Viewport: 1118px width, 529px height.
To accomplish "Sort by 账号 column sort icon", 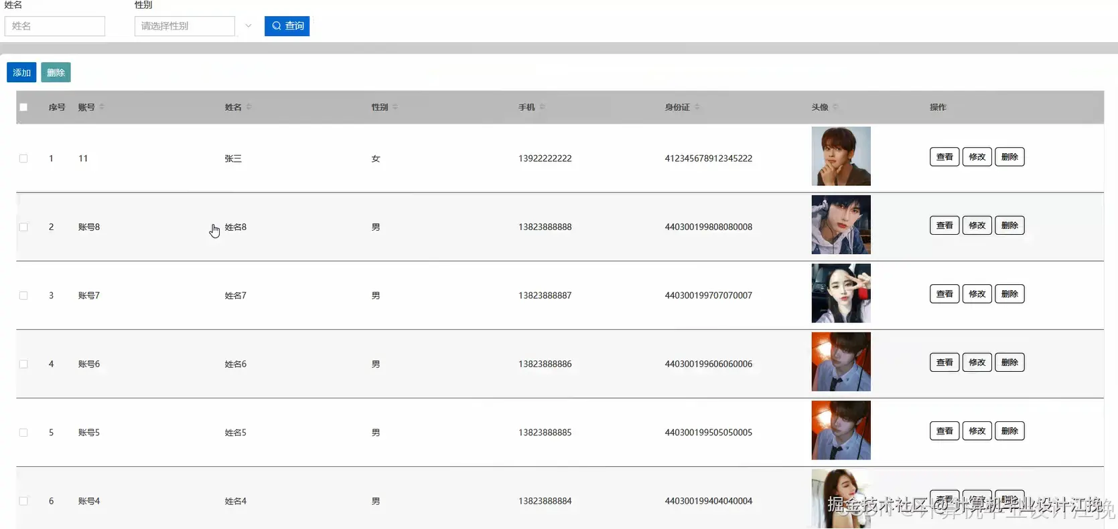I will click(x=102, y=107).
